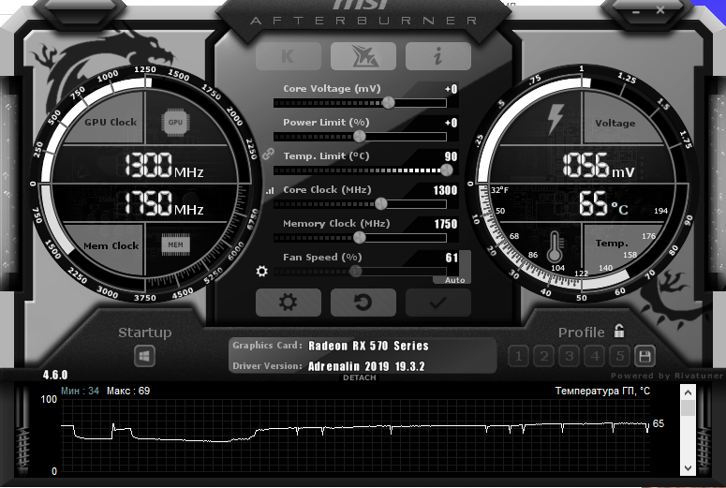Toggle Auto fan speed mode
This screenshot has height=488, width=726.
[x=454, y=280]
